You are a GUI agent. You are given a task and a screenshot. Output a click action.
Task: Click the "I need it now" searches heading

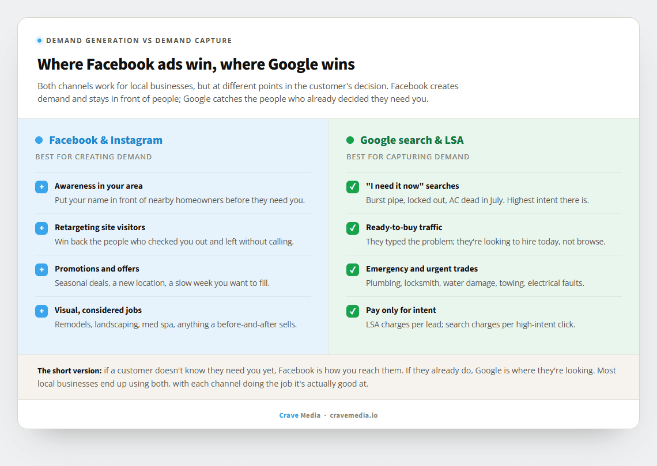[412, 186]
